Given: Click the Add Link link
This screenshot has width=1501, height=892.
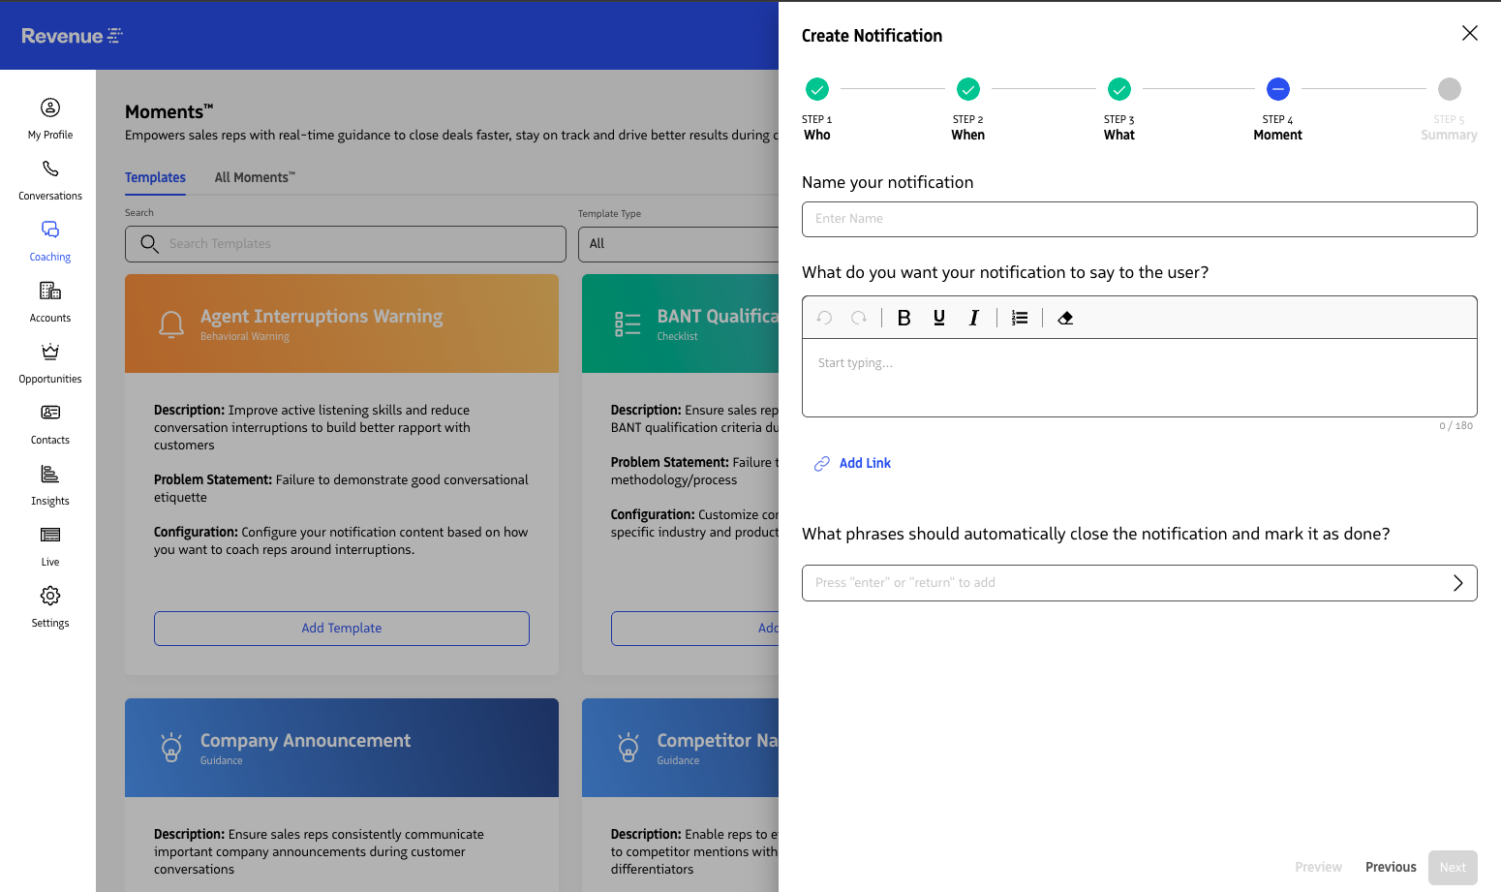Looking at the screenshot, I should coord(864,463).
